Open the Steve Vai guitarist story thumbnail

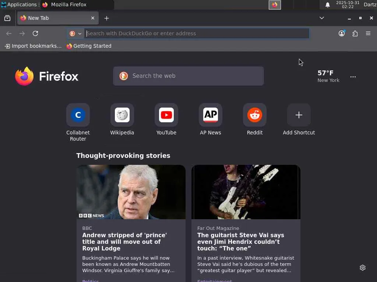click(246, 192)
